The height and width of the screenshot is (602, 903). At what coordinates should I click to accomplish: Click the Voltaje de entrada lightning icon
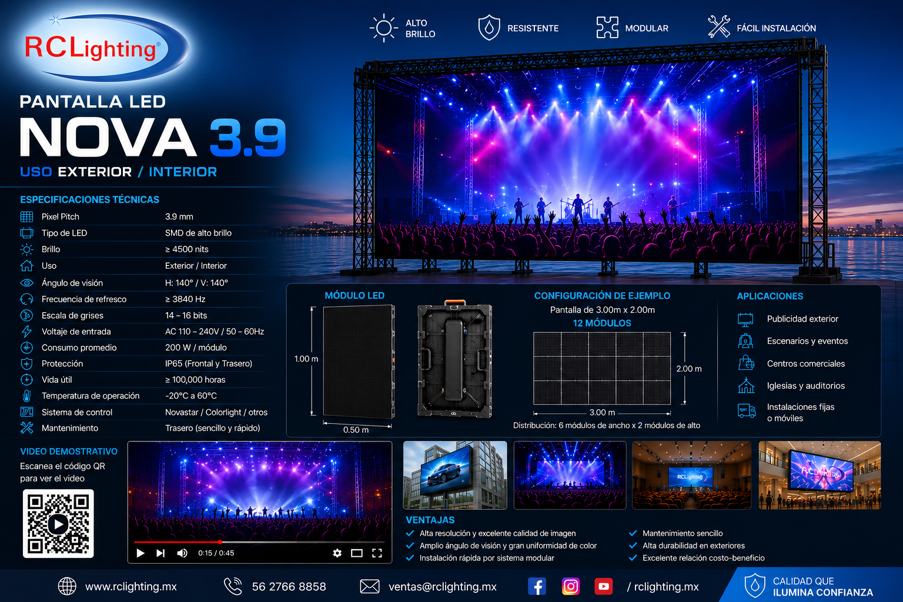pos(27,332)
